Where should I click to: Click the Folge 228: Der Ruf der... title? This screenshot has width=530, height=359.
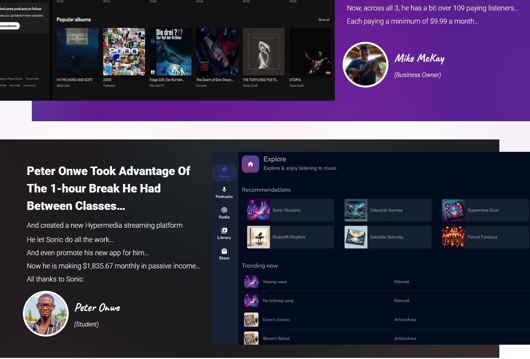(x=167, y=80)
